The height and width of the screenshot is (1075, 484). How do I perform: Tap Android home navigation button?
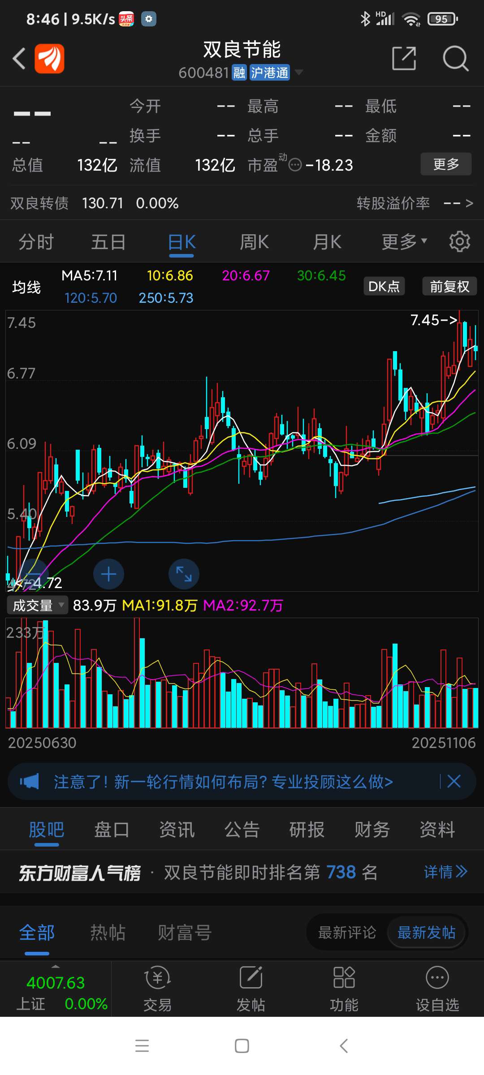click(242, 1046)
